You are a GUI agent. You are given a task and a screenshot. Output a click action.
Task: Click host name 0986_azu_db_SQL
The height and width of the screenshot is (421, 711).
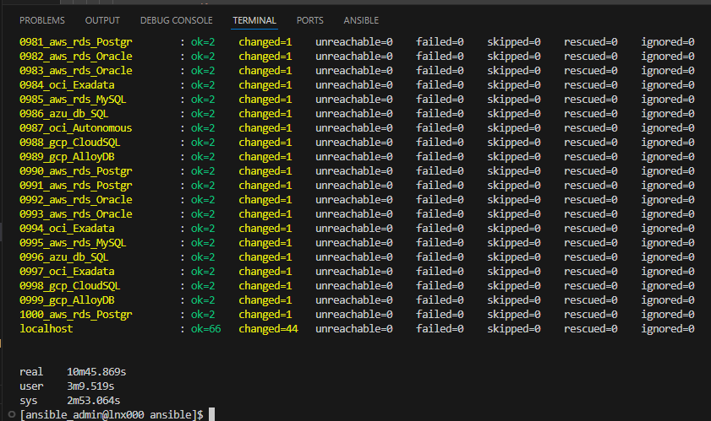64,114
